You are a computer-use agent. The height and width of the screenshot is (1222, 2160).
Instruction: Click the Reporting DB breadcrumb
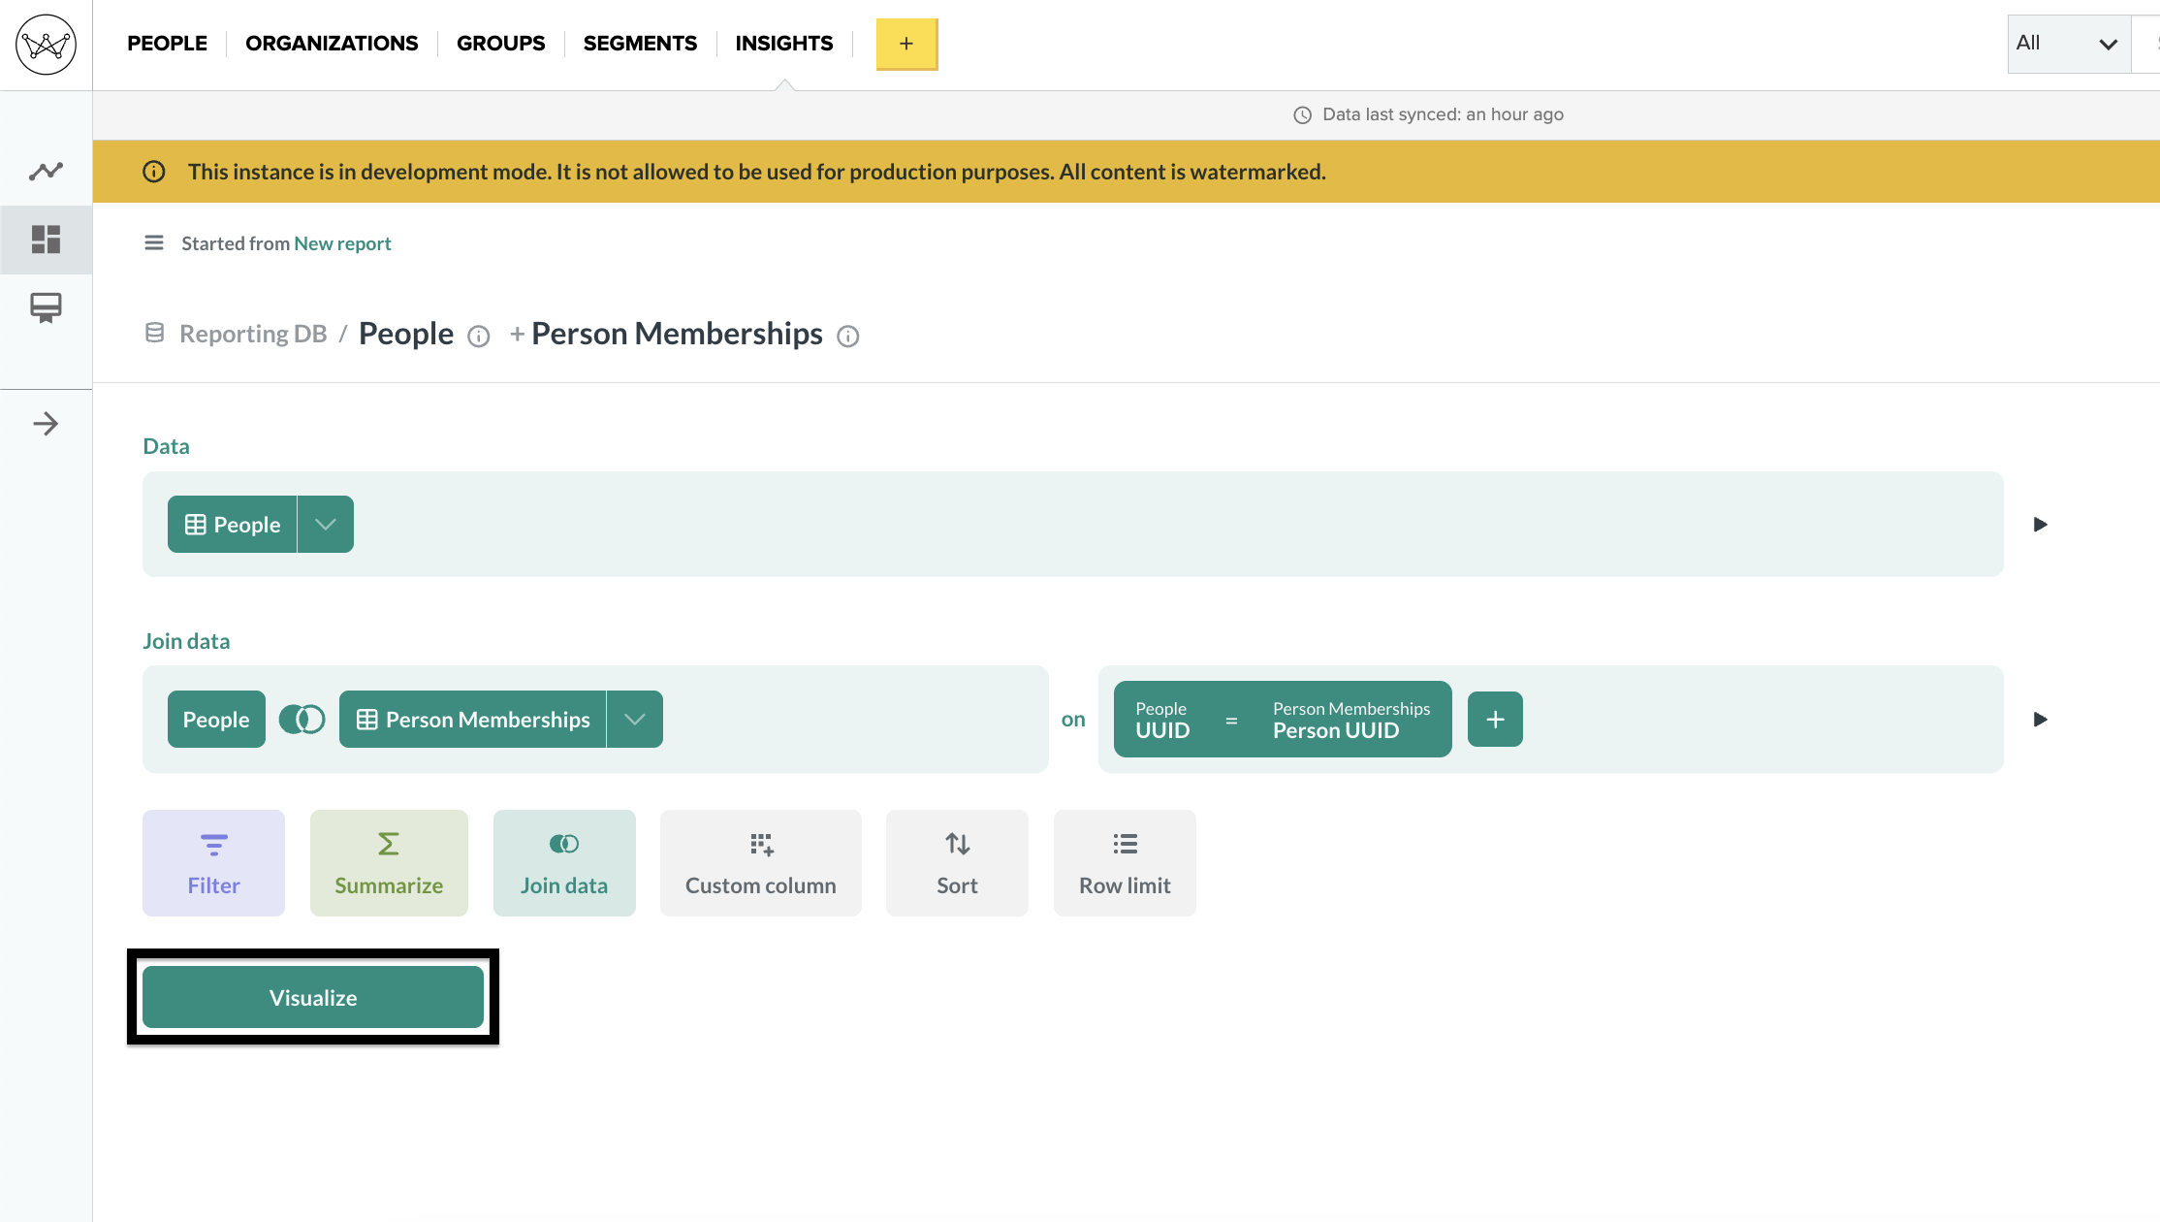click(x=253, y=334)
